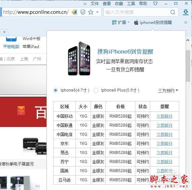This screenshot has width=192, height=190.
Task: Click the compatibility mode icon in address bar
Action: [74, 12]
